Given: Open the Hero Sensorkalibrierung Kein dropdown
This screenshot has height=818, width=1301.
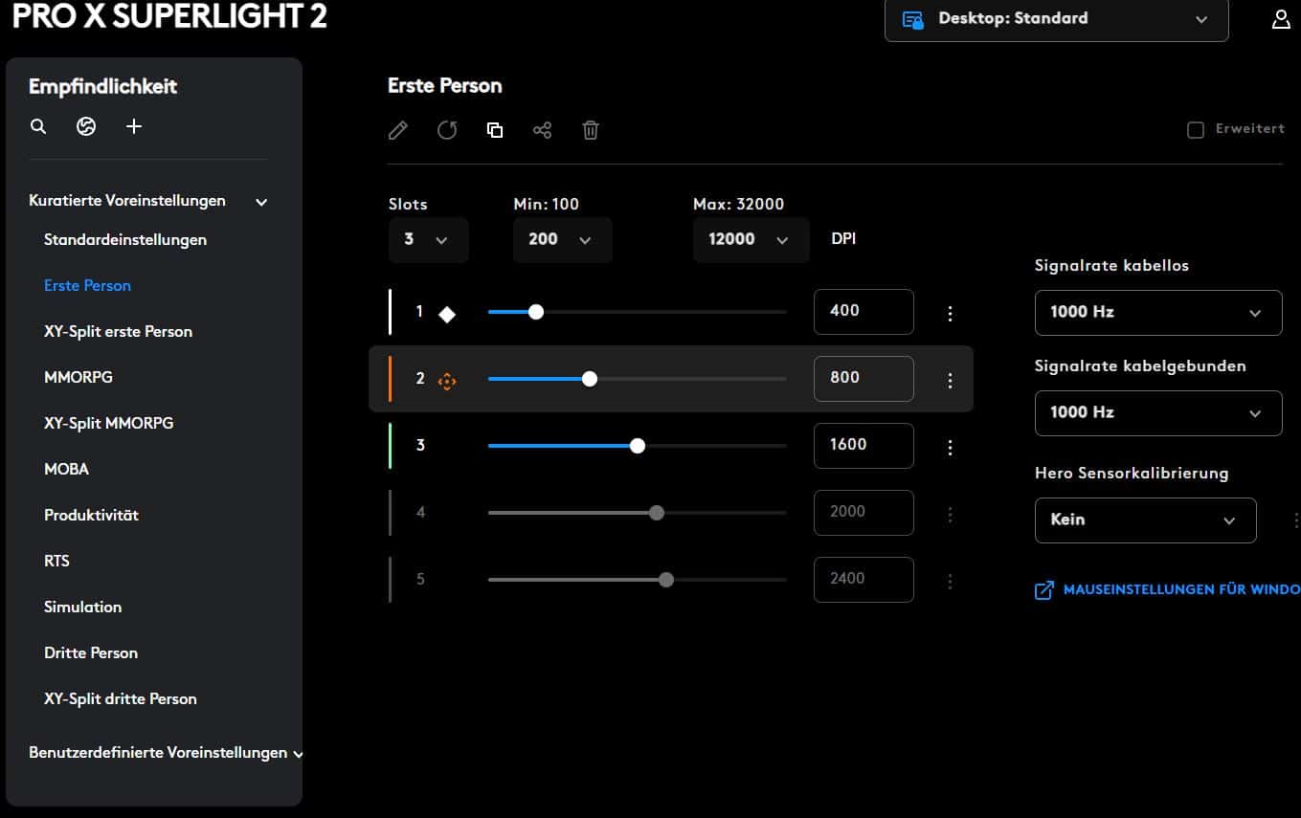Looking at the screenshot, I should (1146, 520).
